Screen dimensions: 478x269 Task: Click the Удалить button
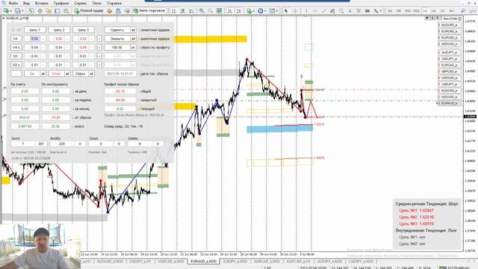point(117,30)
